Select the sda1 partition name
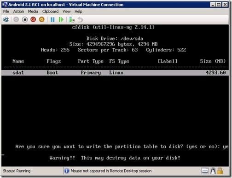This screenshot has width=232, height=178. (18, 72)
